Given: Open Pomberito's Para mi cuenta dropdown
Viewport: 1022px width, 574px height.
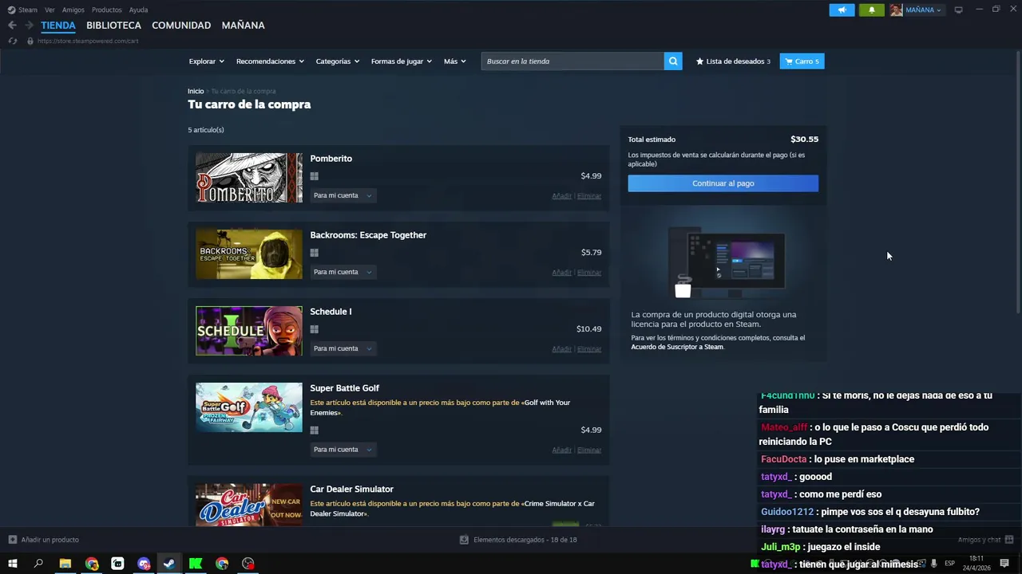Looking at the screenshot, I should click(343, 195).
